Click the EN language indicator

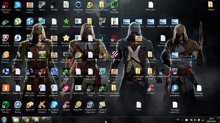click(x=178, y=120)
